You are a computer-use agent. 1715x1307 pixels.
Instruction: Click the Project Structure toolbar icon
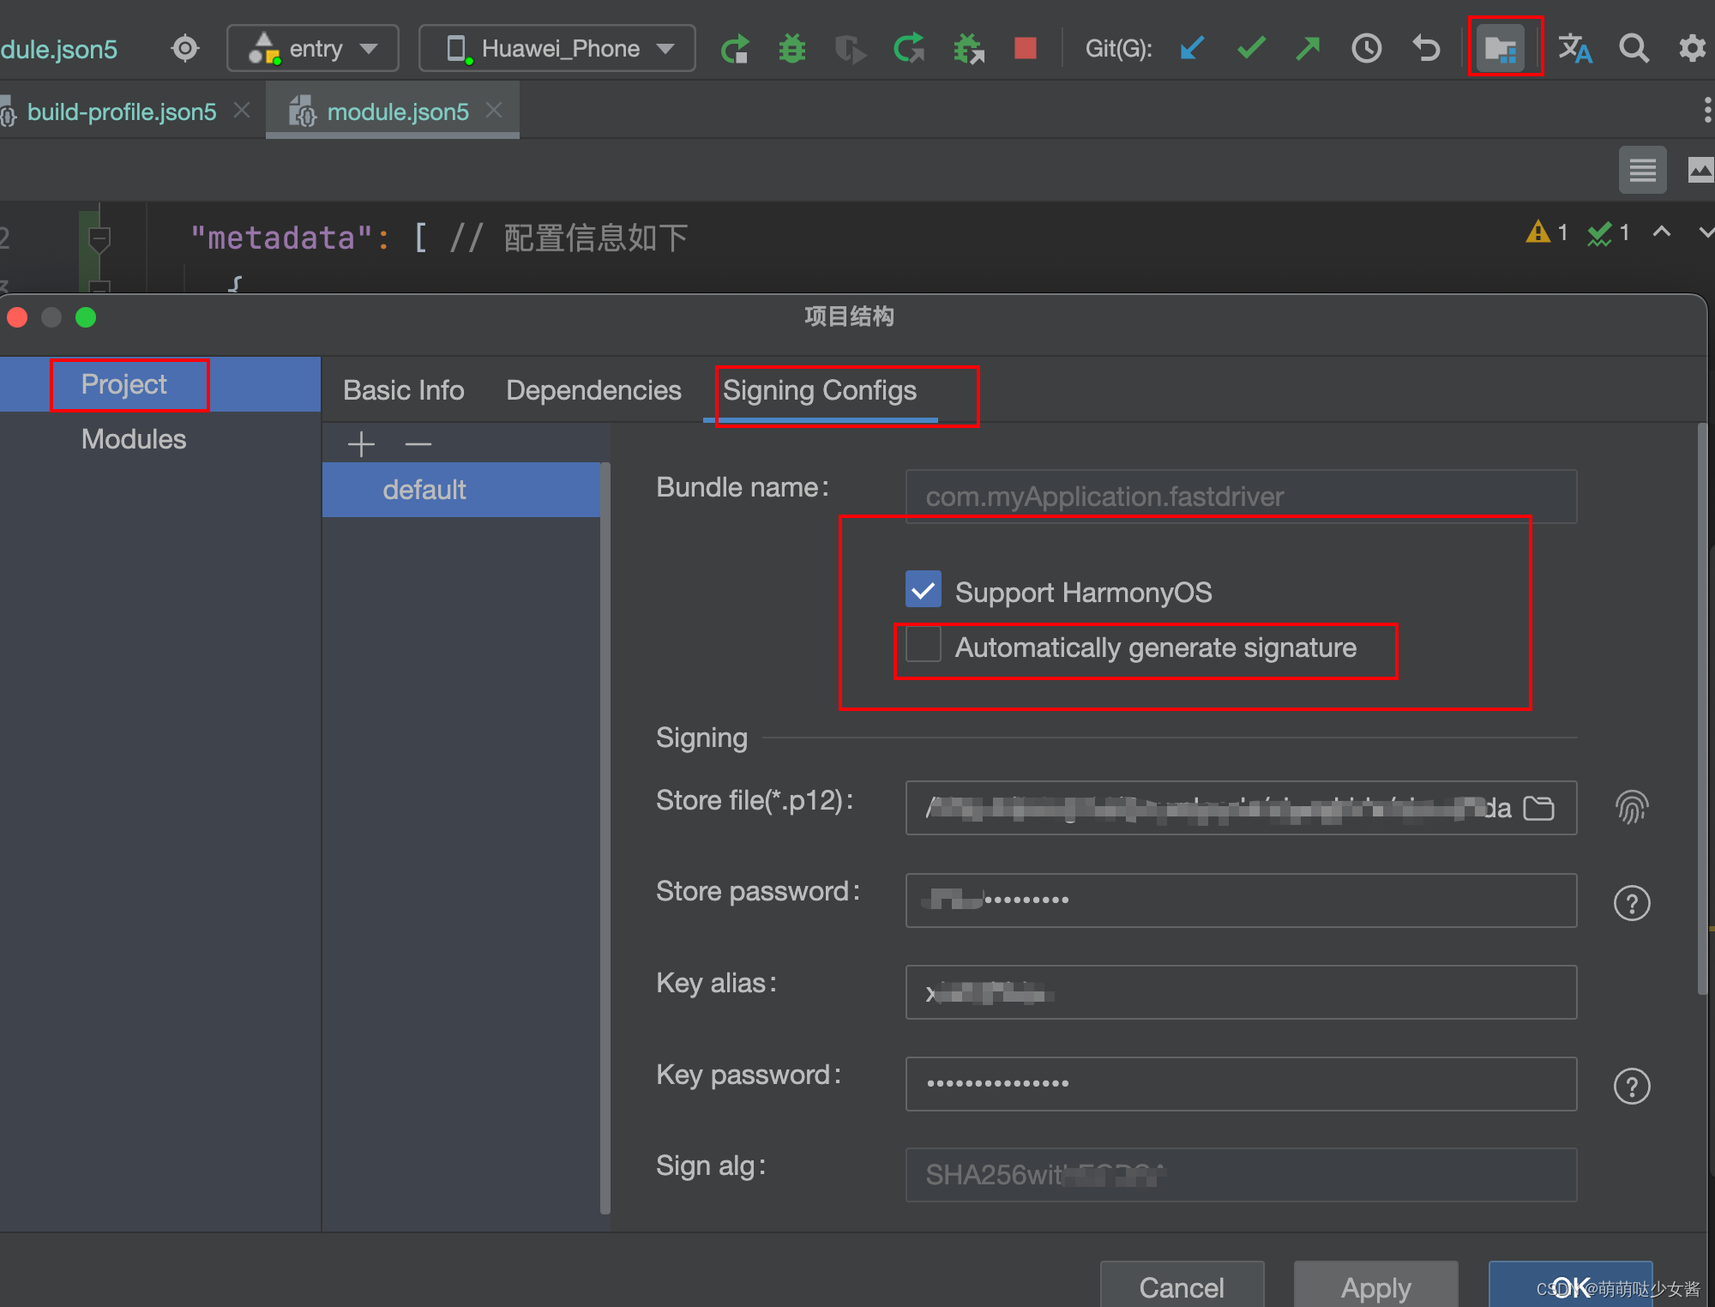click(1501, 48)
